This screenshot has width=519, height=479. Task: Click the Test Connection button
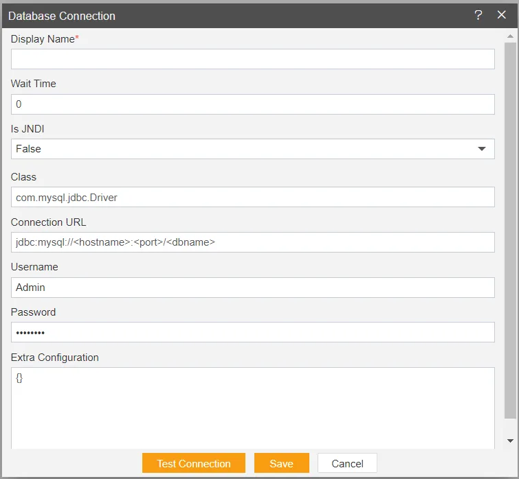194,463
